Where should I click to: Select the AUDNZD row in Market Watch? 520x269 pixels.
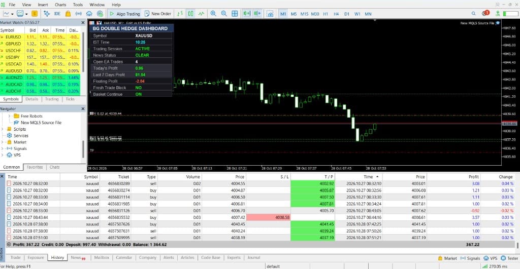pos(40,78)
